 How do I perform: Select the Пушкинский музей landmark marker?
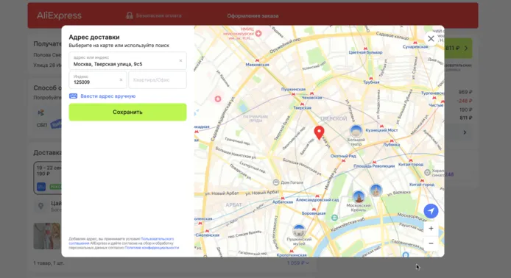(x=299, y=230)
